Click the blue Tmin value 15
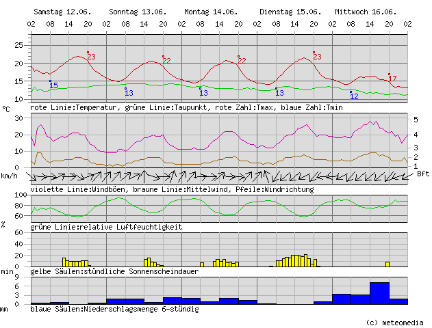This screenshot has height=328, width=432. (54, 85)
